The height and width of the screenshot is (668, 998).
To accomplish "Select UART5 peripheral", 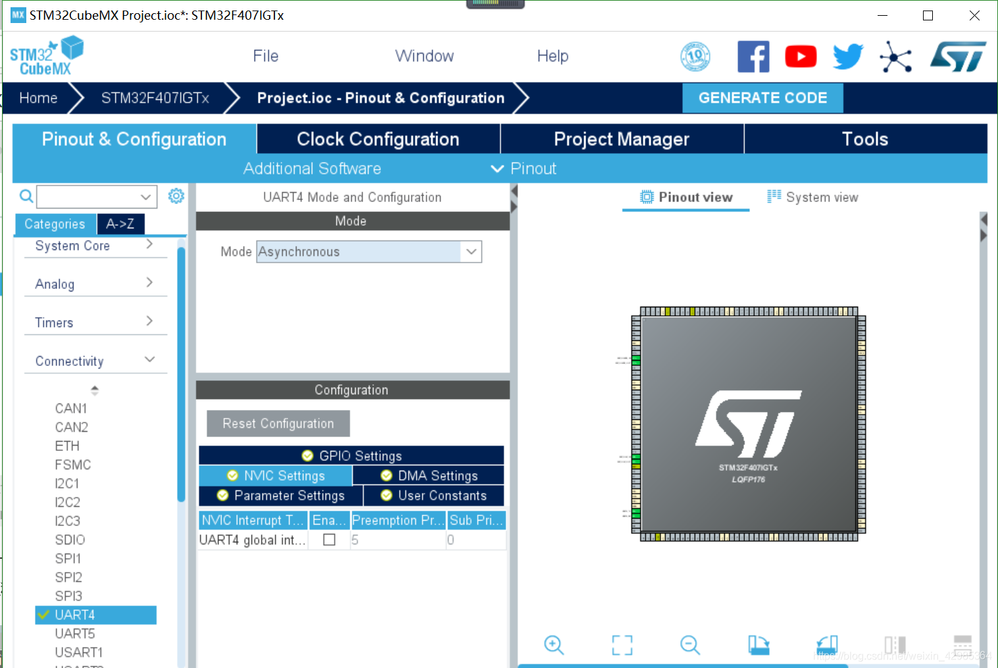I will [x=75, y=633].
